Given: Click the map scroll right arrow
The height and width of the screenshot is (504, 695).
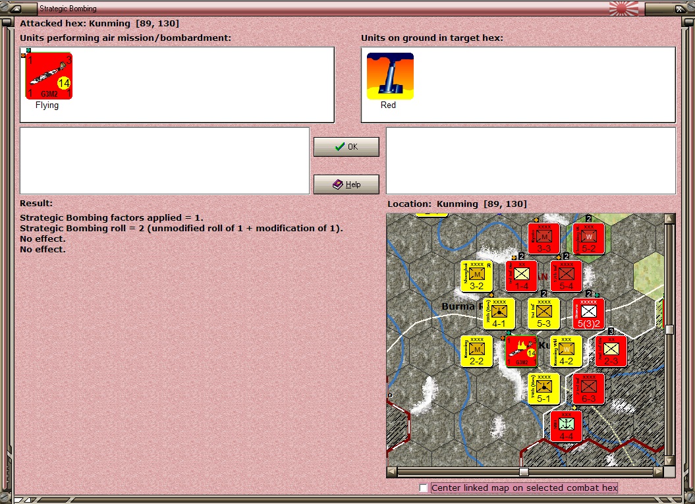Looking at the screenshot, I should click(x=659, y=472).
